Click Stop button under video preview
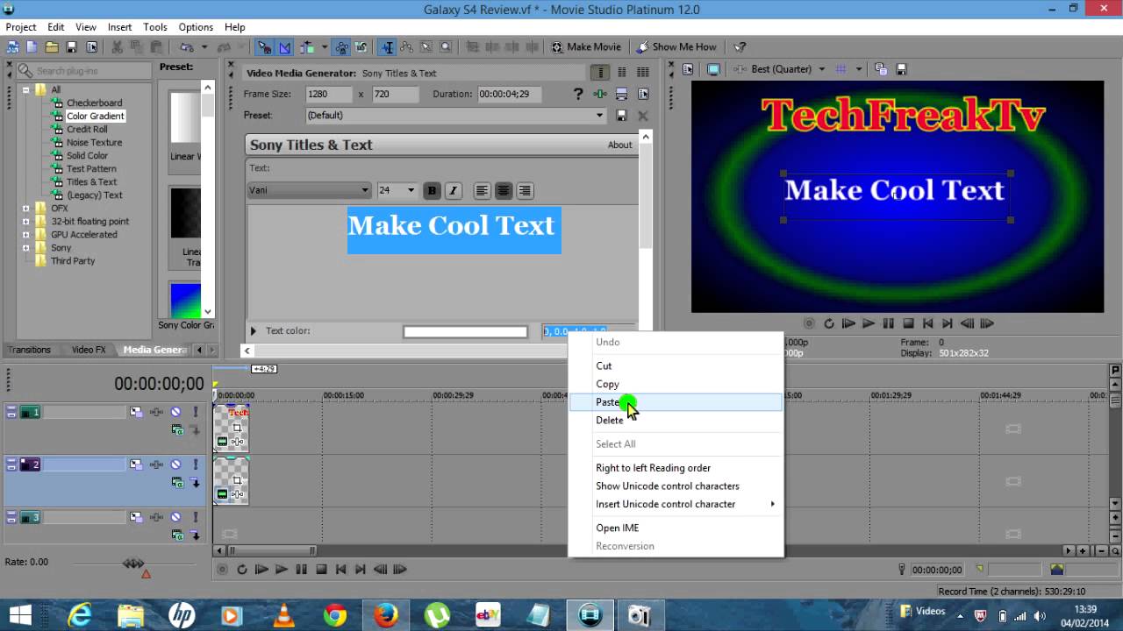1123x631 pixels. click(x=909, y=323)
